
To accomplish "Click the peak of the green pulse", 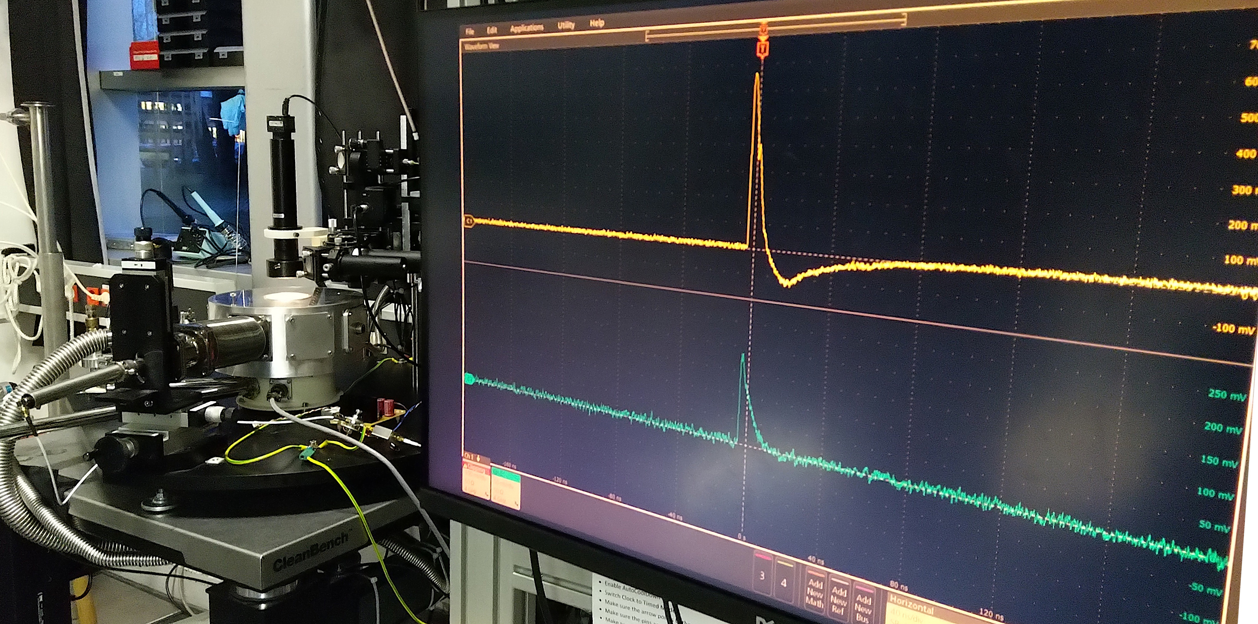I will click(743, 355).
